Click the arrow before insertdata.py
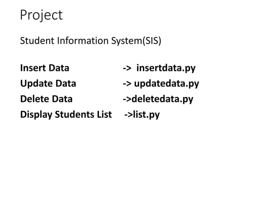Screen dimensions: 277x208 [127, 68]
